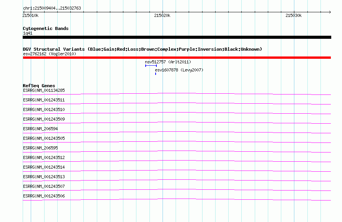Click the Cytogenetic Bands track title
This screenshot has width=342, height=222.
(46, 28)
